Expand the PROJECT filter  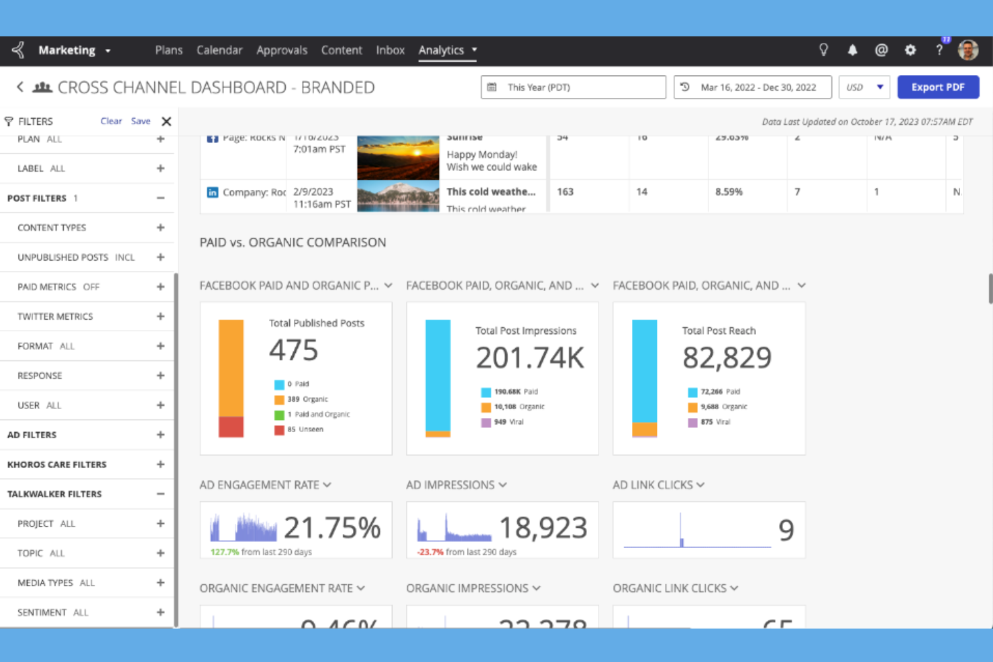click(160, 523)
